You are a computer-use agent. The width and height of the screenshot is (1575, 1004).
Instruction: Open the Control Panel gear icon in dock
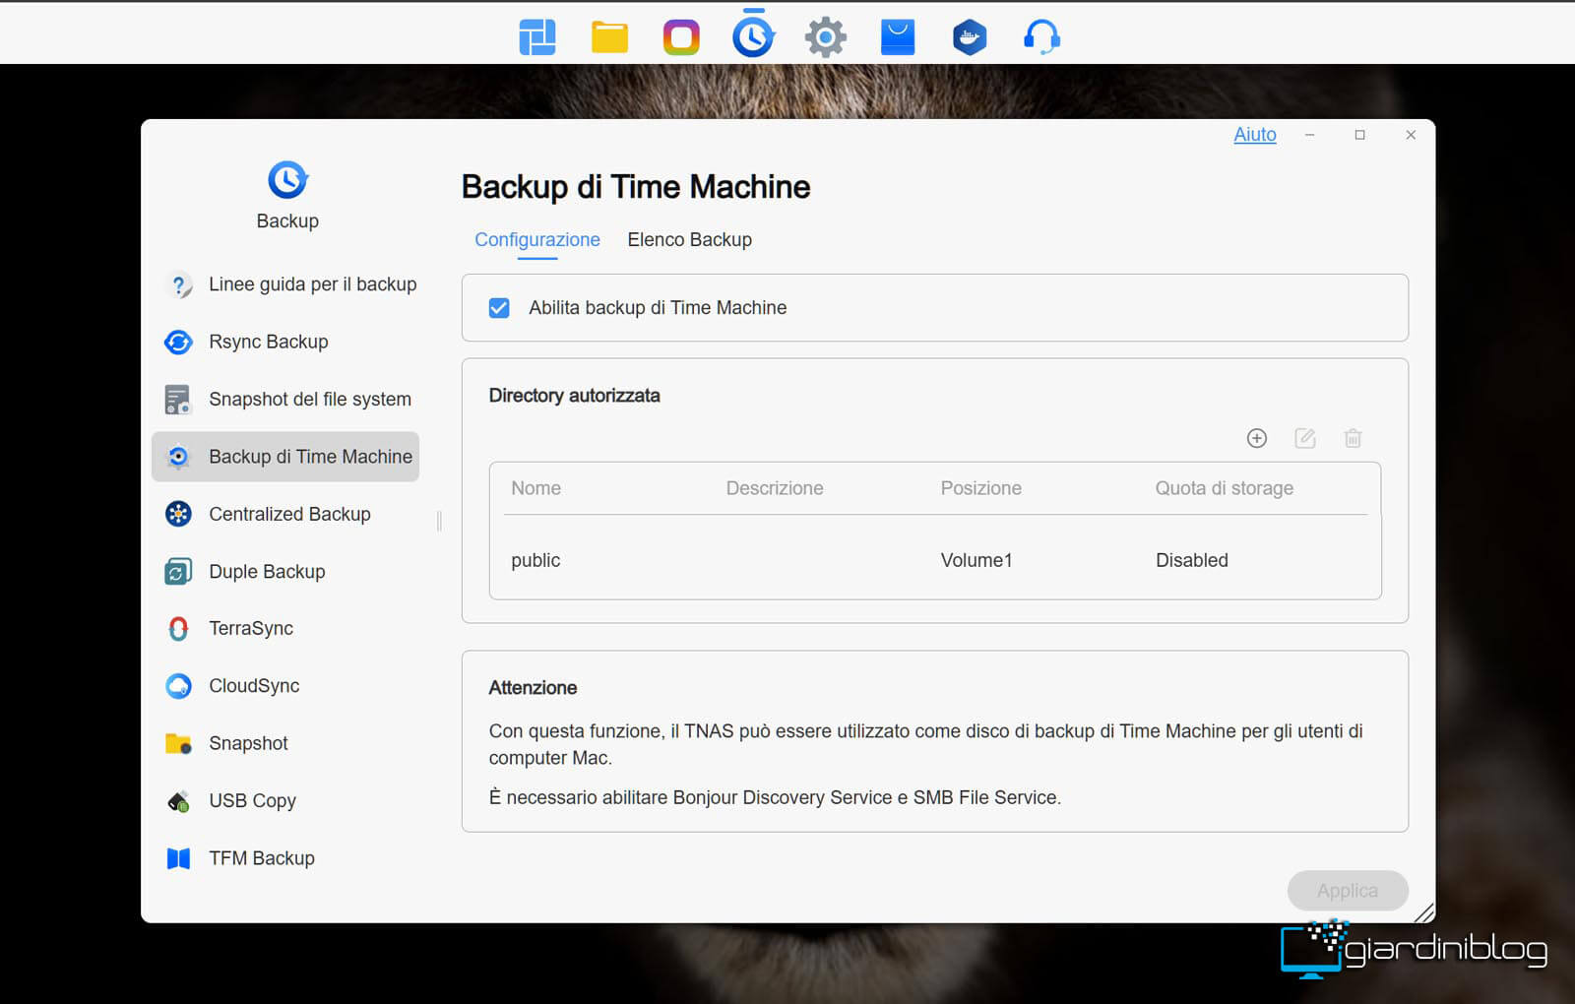826,37
